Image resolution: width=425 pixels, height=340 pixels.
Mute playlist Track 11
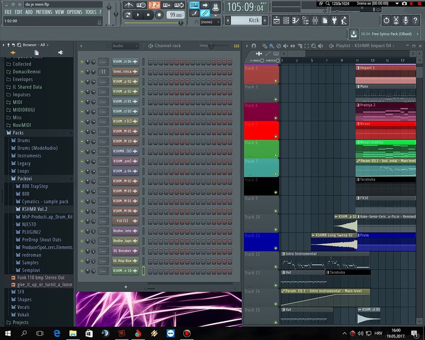(276, 248)
